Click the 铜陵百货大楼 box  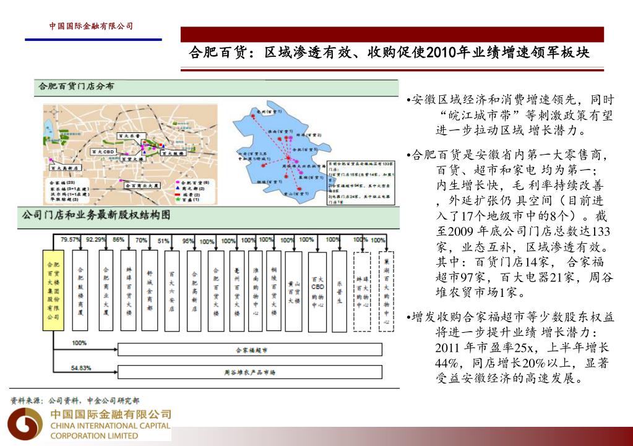[273, 291]
